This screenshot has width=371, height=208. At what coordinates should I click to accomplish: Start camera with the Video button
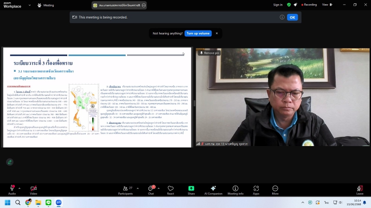coord(33,189)
